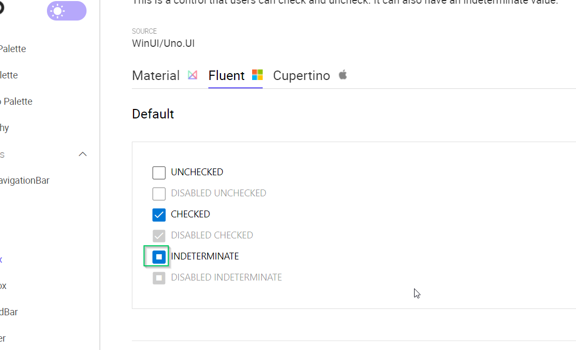Click the WinUI/Uno.UI source text
The image size is (576, 350).
pos(162,43)
